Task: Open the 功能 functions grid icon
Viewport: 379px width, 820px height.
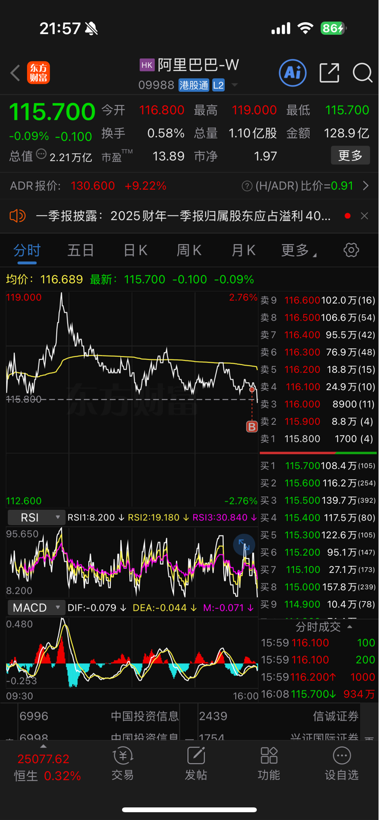Action: point(269,764)
